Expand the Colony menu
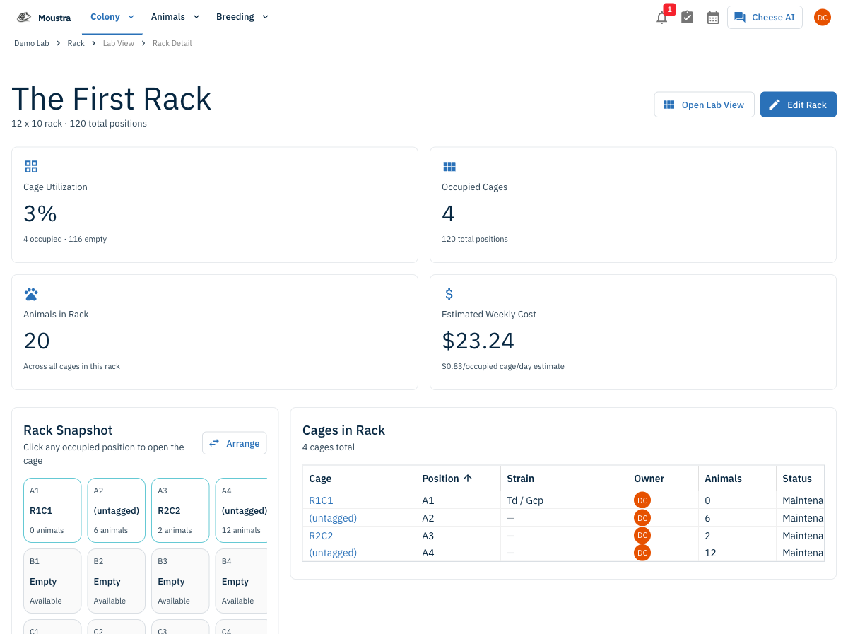The width and height of the screenshot is (848, 634). [x=112, y=17]
